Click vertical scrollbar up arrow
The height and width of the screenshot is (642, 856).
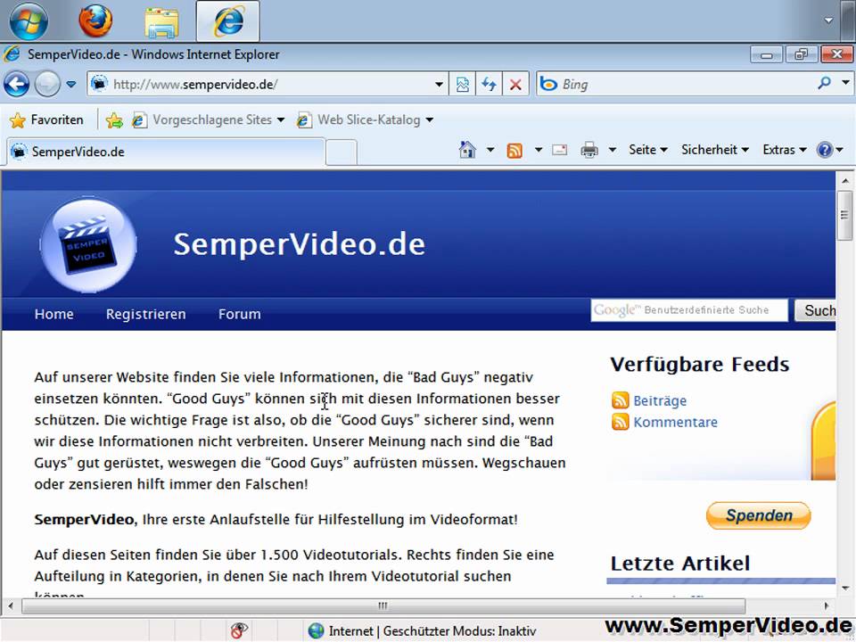(845, 181)
